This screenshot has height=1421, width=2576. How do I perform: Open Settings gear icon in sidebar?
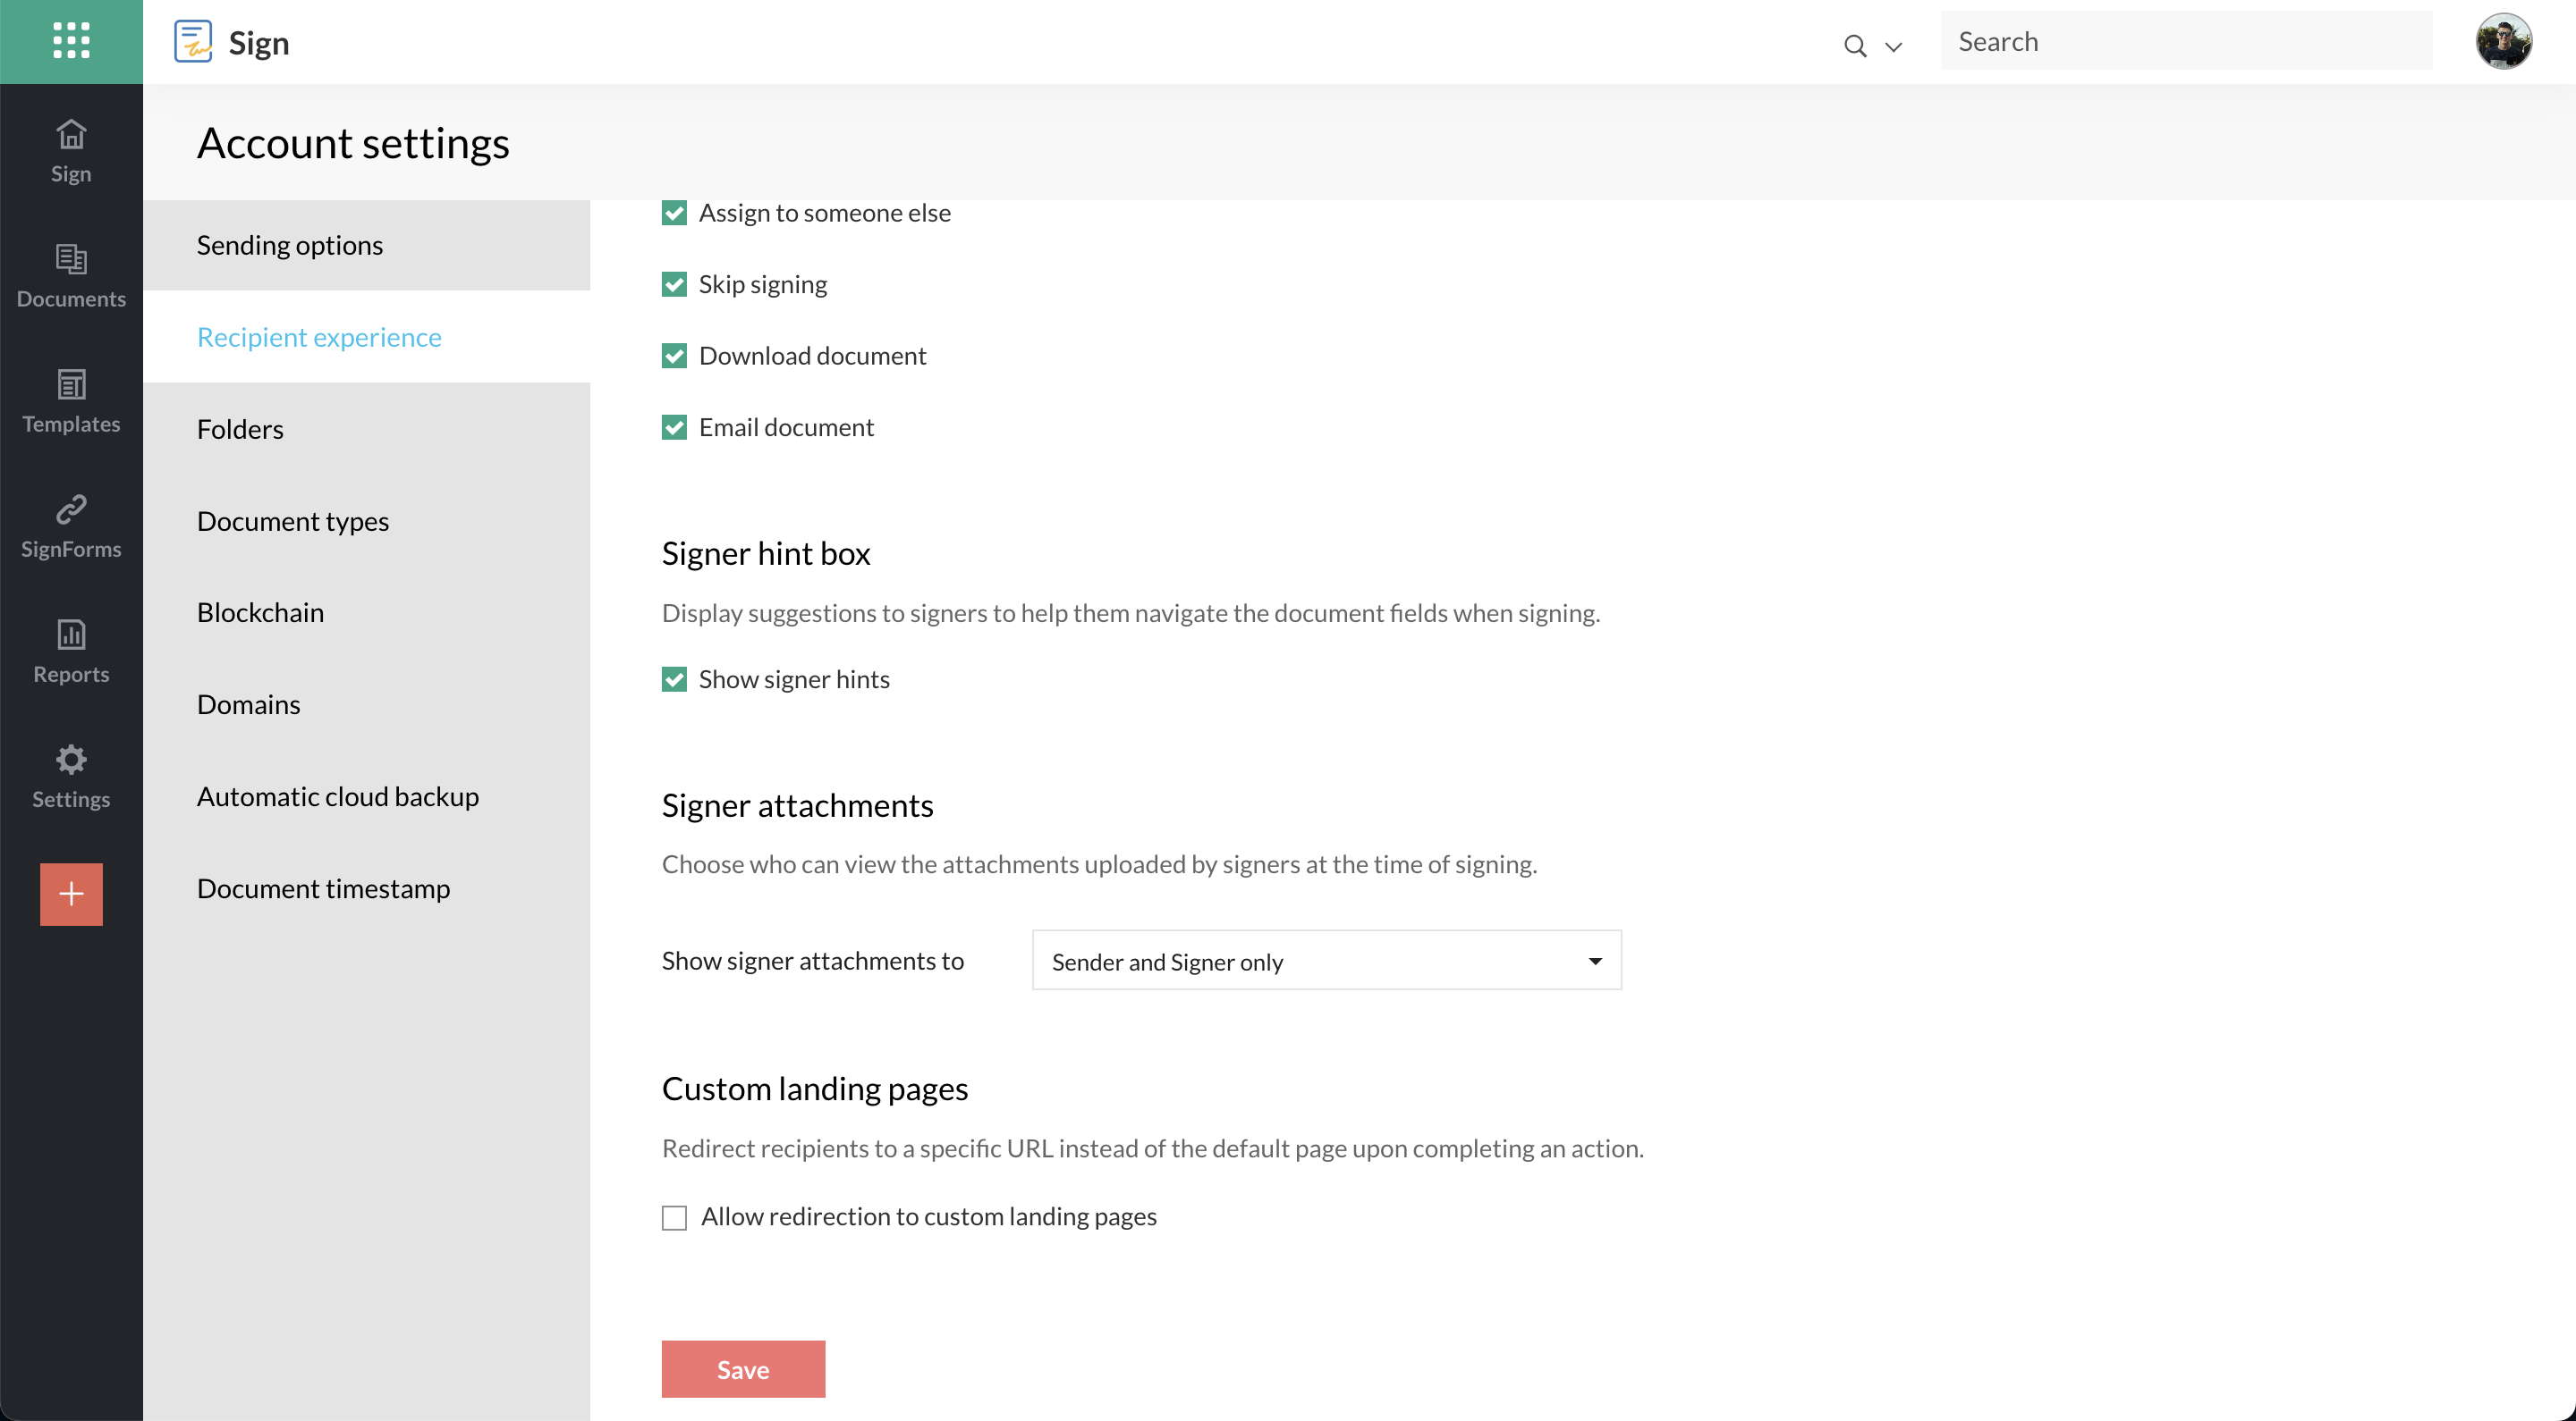[x=71, y=760]
